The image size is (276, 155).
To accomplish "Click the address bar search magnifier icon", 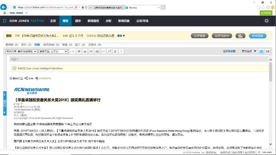I will (x=76, y=7).
